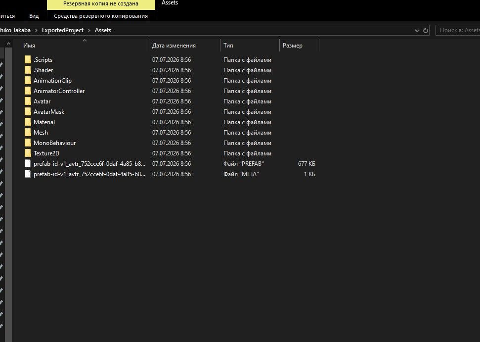The image size is (480, 342).
Task: Expand the chevron before ExportedProject in breadcrumb
Action: pos(36,30)
